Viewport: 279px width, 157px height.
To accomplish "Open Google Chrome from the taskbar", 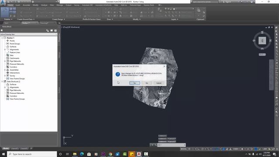I will pyautogui.click(x=110, y=154).
